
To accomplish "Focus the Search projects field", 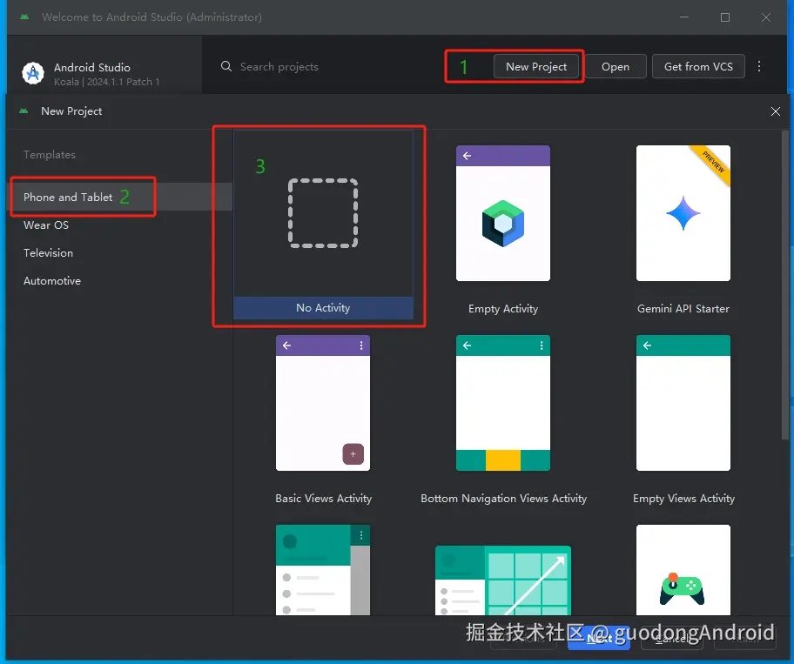I will [279, 66].
